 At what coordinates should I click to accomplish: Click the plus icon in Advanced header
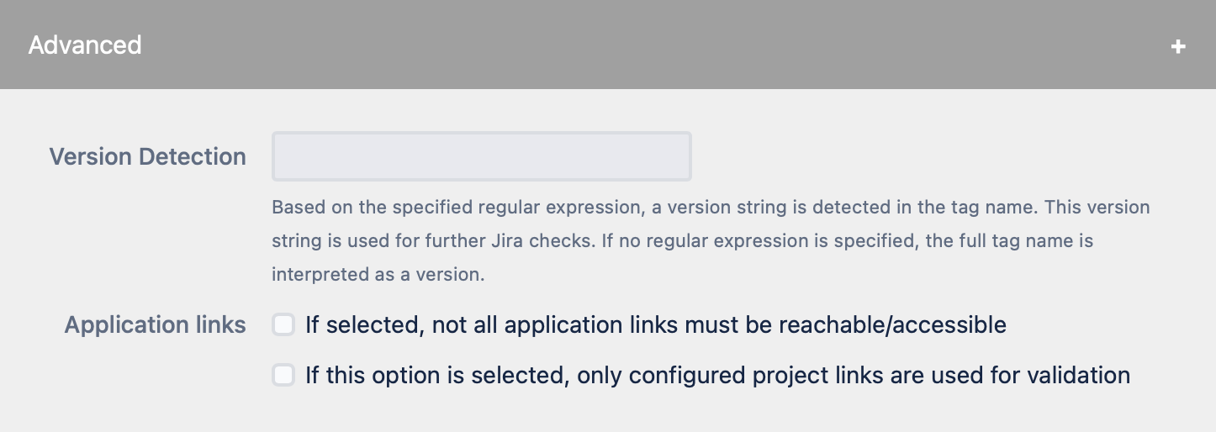click(x=1178, y=46)
